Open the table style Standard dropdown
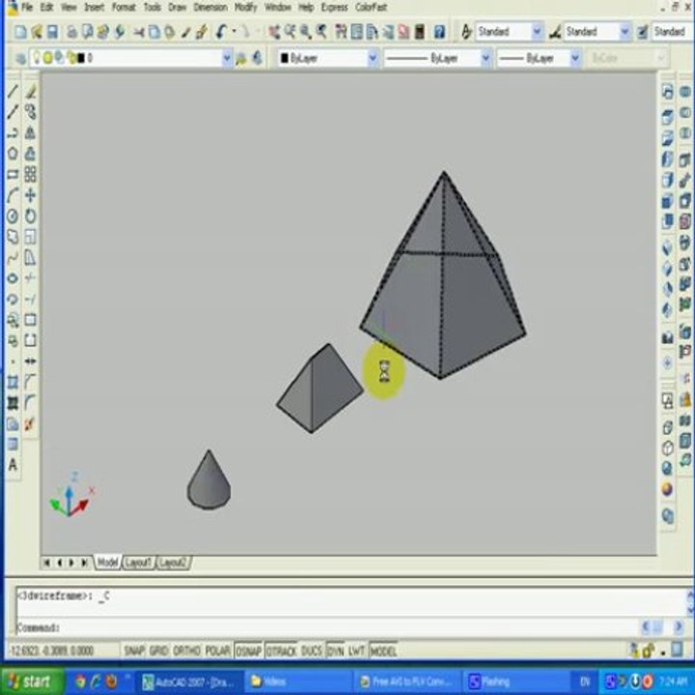 point(672,32)
